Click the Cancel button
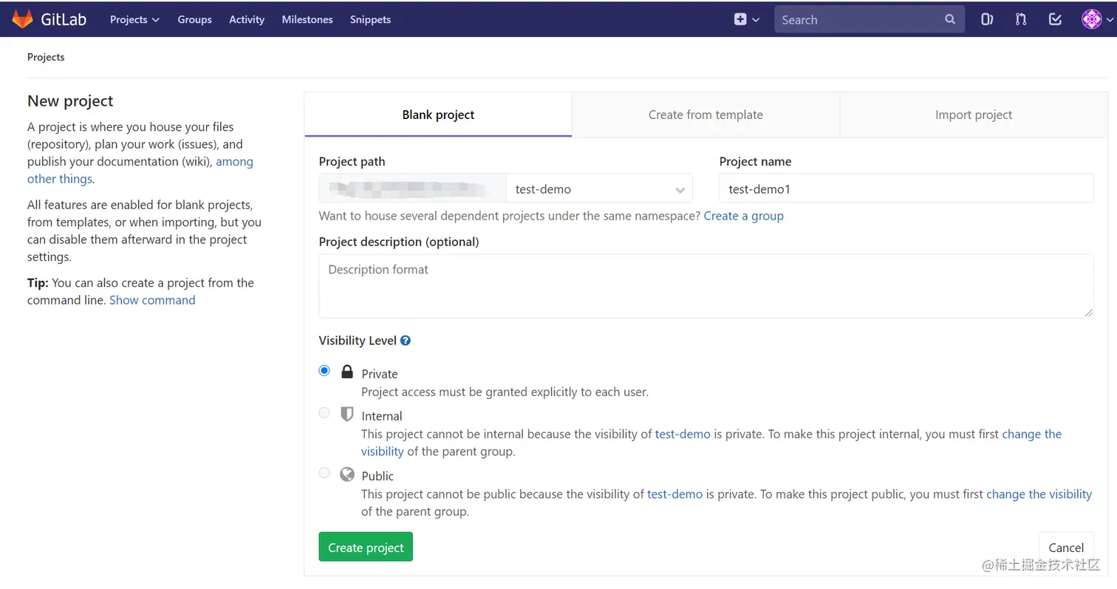Screen dimensions: 1117x589 pyautogui.click(x=1066, y=547)
